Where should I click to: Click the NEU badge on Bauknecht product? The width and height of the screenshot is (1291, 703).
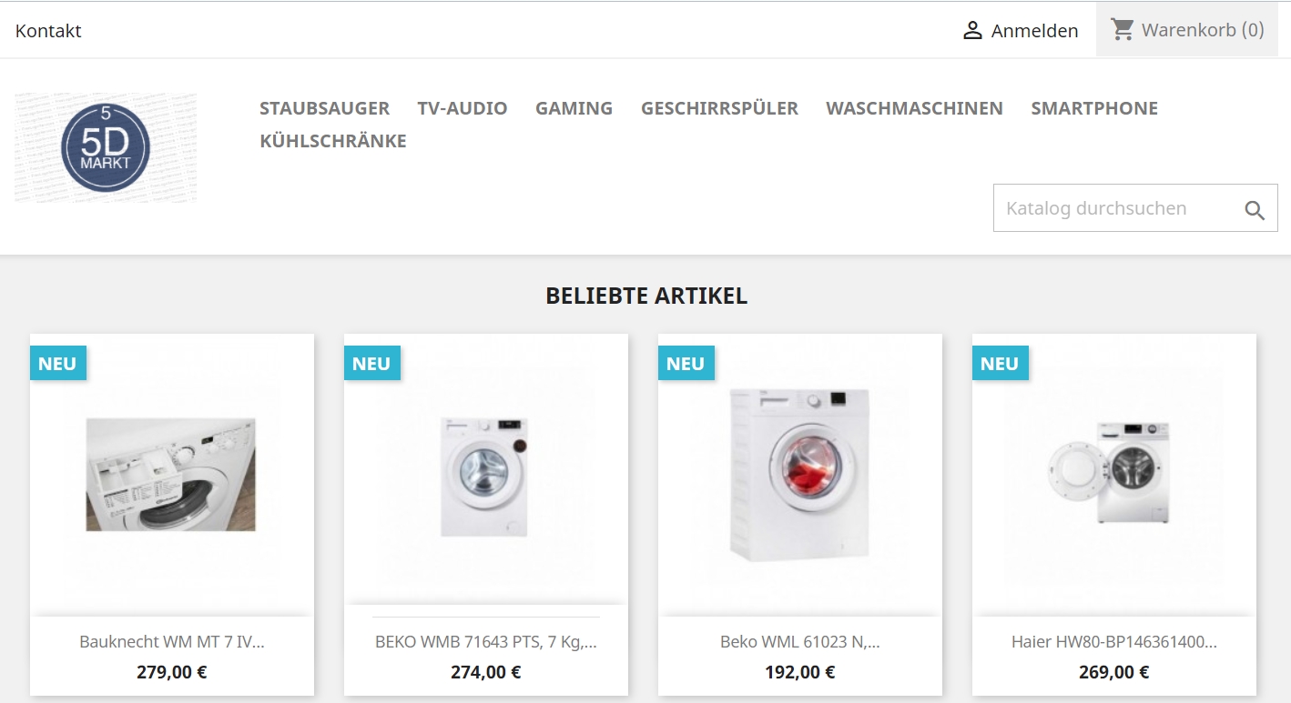58,363
